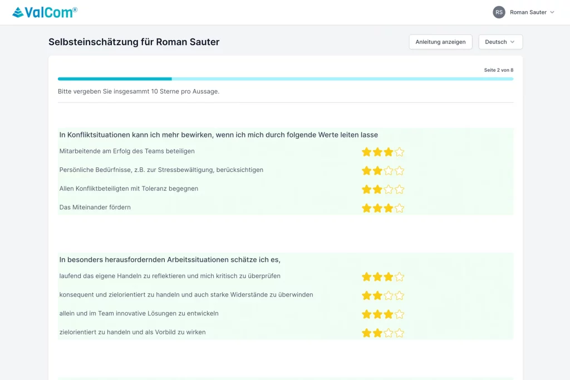Set 'Mitarbeitende am Erfolg' row to one star

(367, 152)
